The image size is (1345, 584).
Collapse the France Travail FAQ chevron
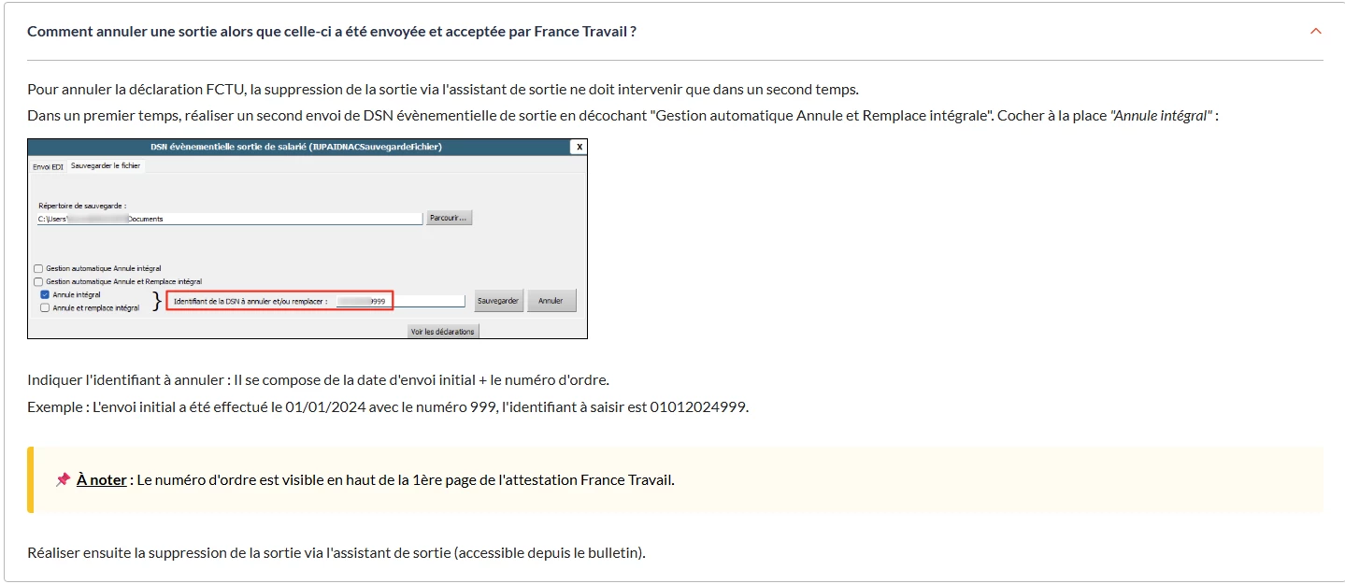pyautogui.click(x=1316, y=31)
